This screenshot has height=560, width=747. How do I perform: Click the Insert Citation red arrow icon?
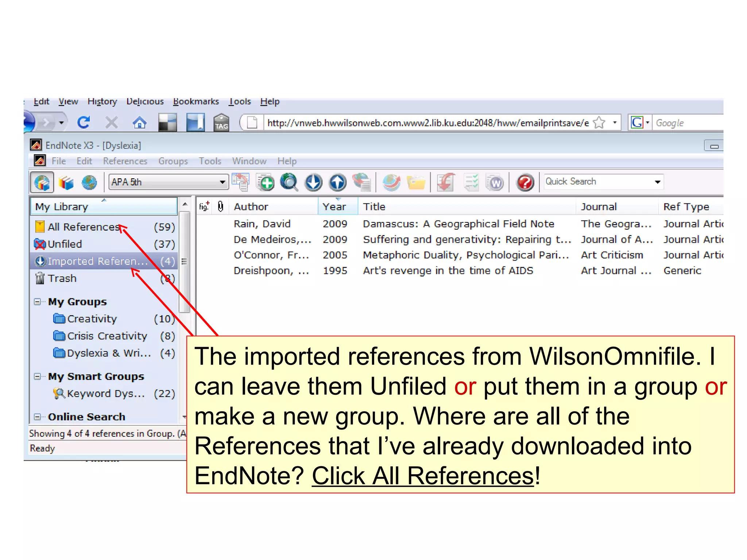pos(446,182)
